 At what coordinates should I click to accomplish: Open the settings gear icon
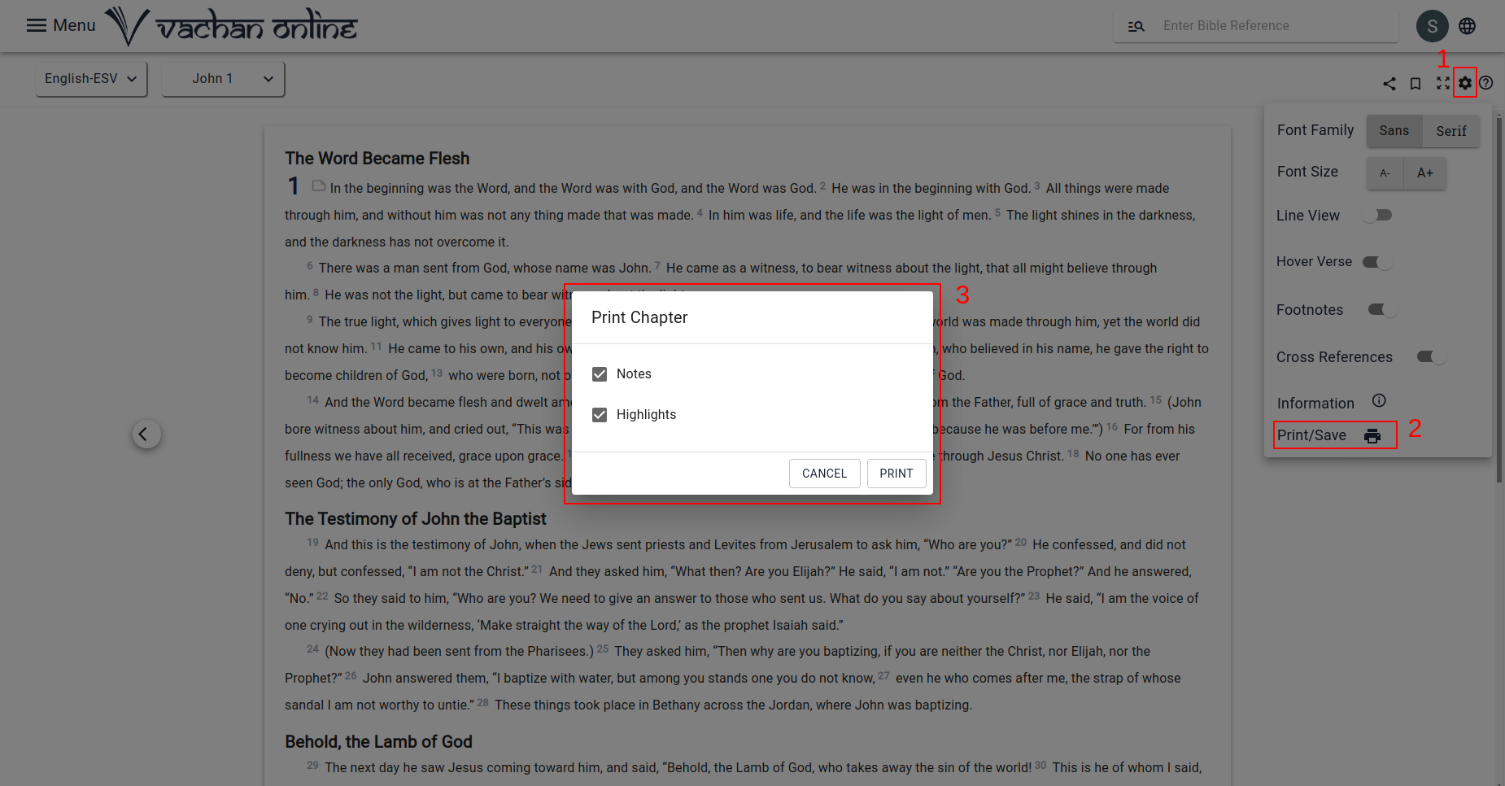point(1465,83)
